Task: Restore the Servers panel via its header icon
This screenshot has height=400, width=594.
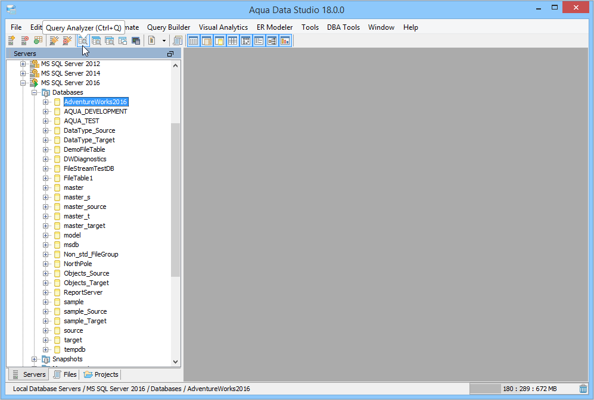Action: pyautogui.click(x=170, y=54)
